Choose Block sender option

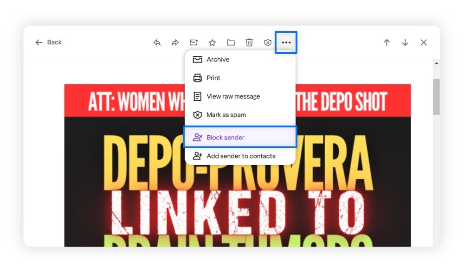(240, 137)
